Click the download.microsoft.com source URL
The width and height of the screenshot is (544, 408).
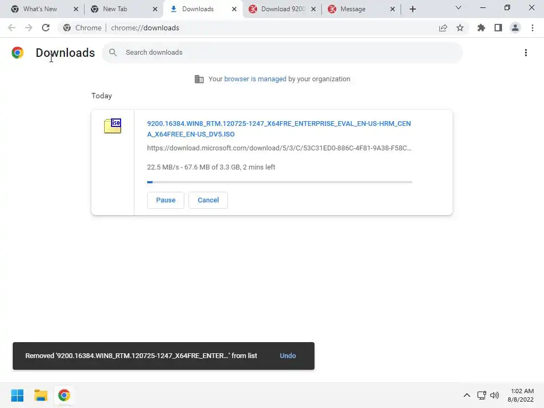[279, 148]
